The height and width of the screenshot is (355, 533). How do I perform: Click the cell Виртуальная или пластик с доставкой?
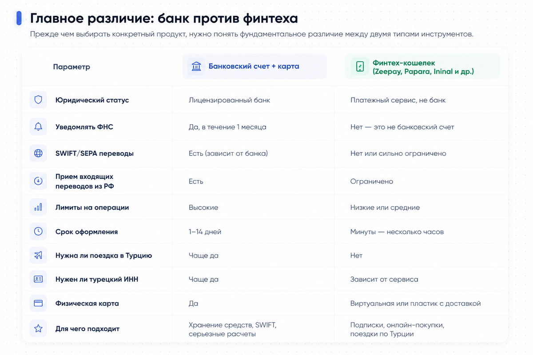click(416, 304)
